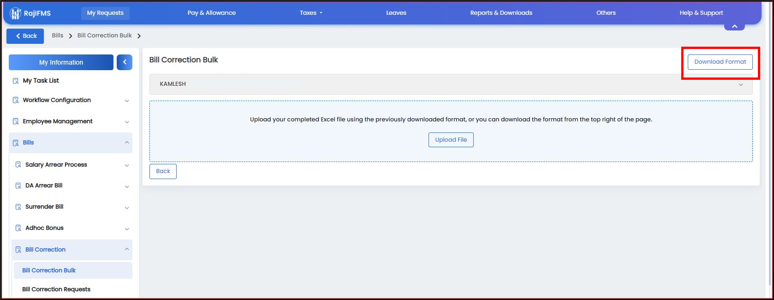This screenshot has height=300, width=774.
Task: Click the Bill Correction document icon
Action: 18,250
